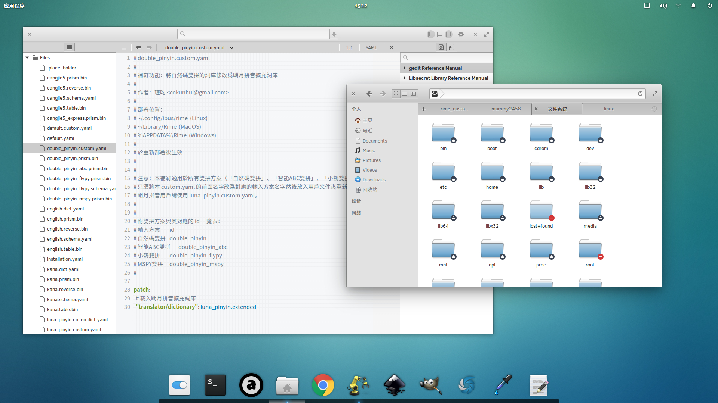Switch file manager to list view

click(405, 94)
